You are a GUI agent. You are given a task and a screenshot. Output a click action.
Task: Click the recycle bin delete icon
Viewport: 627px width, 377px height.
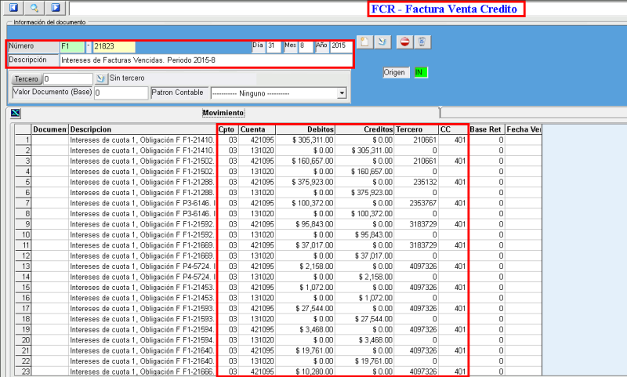(422, 42)
